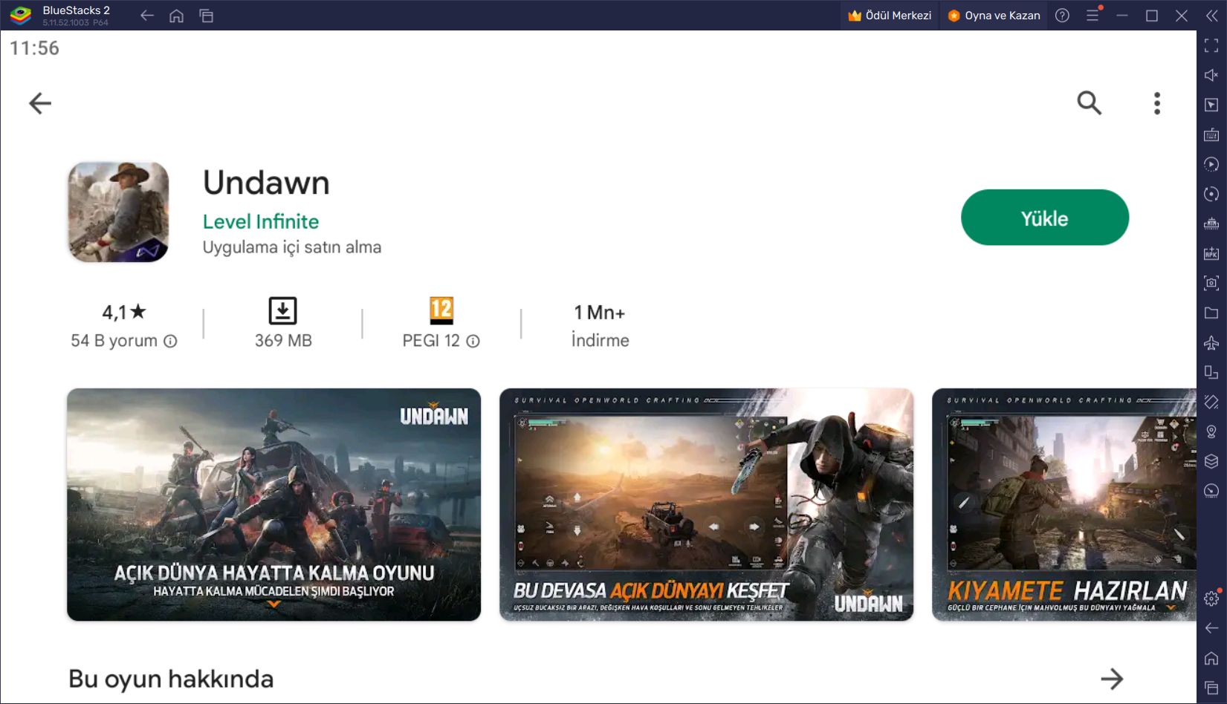The width and height of the screenshot is (1227, 704).
Task: Take a screenshot with the camera icon
Action: (x=1211, y=283)
